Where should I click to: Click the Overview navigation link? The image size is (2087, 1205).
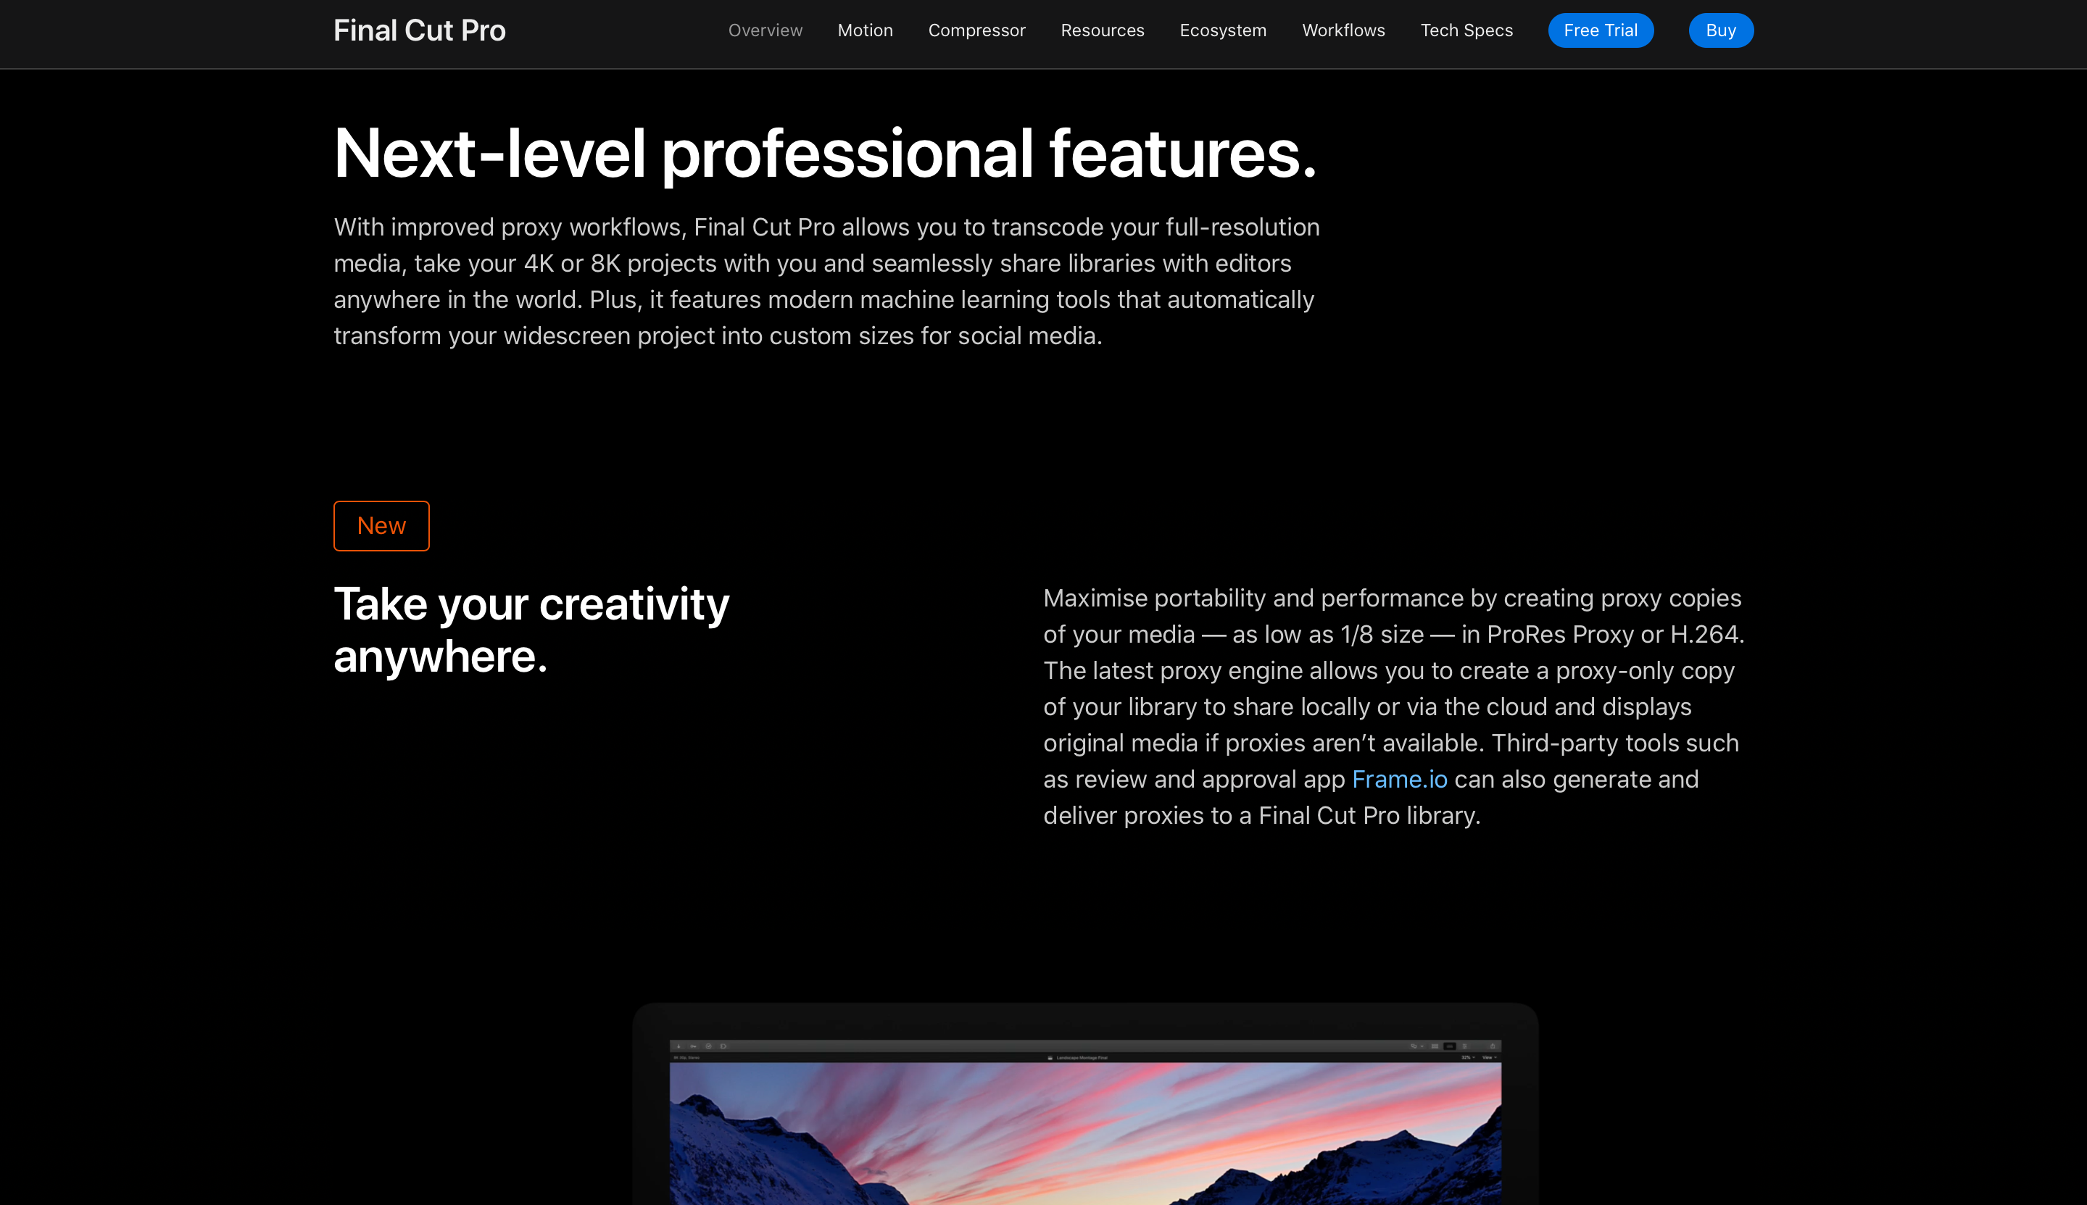click(766, 30)
